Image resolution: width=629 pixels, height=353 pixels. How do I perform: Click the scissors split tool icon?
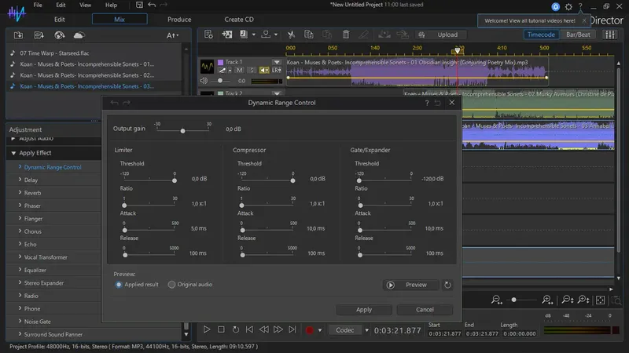coord(291,35)
